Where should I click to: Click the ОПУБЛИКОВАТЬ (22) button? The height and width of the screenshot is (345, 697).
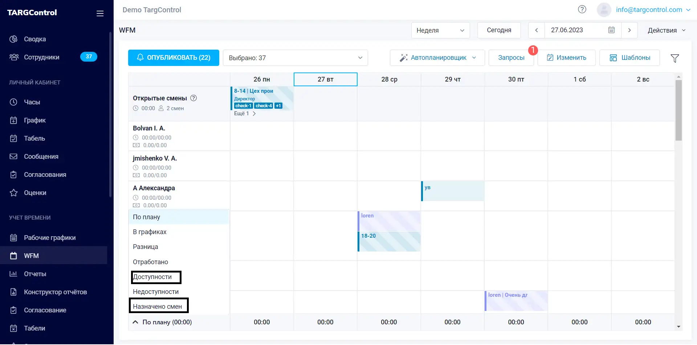(x=174, y=58)
